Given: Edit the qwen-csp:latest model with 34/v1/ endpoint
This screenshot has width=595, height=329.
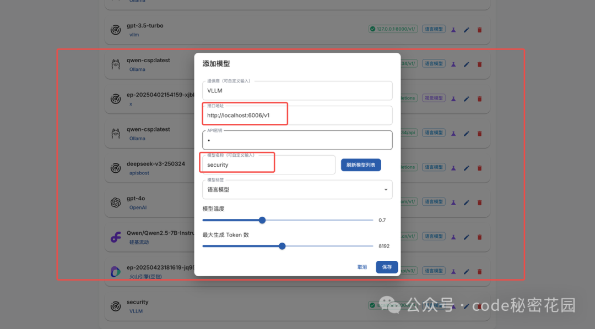Looking at the screenshot, I should 467,64.
